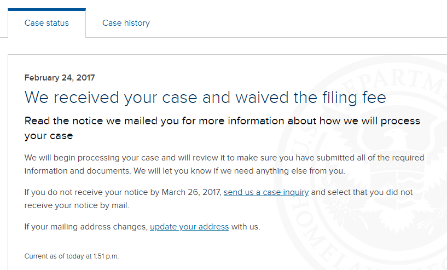The width and height of the screenshot is (447, 270).
Task: Click the 'If your mailing address changes' text
Action: tap(86, 227)
